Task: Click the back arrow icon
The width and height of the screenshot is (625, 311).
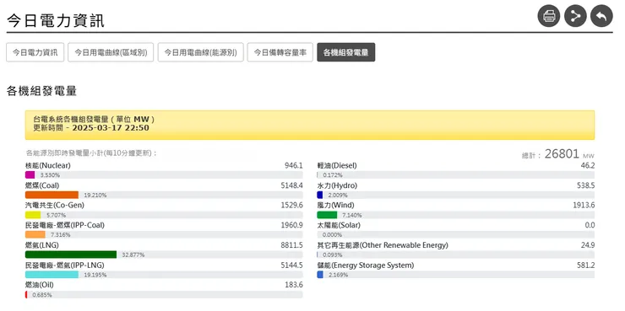Action: point(601,16)
